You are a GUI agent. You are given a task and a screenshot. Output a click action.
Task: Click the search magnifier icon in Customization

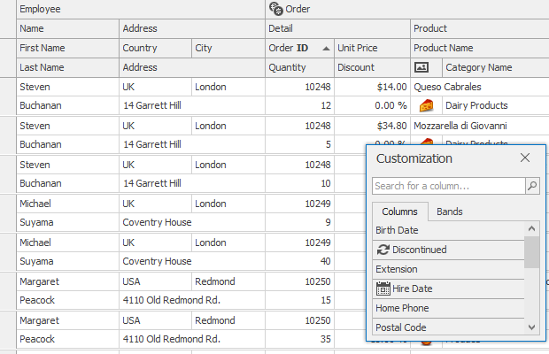[532, 186]
